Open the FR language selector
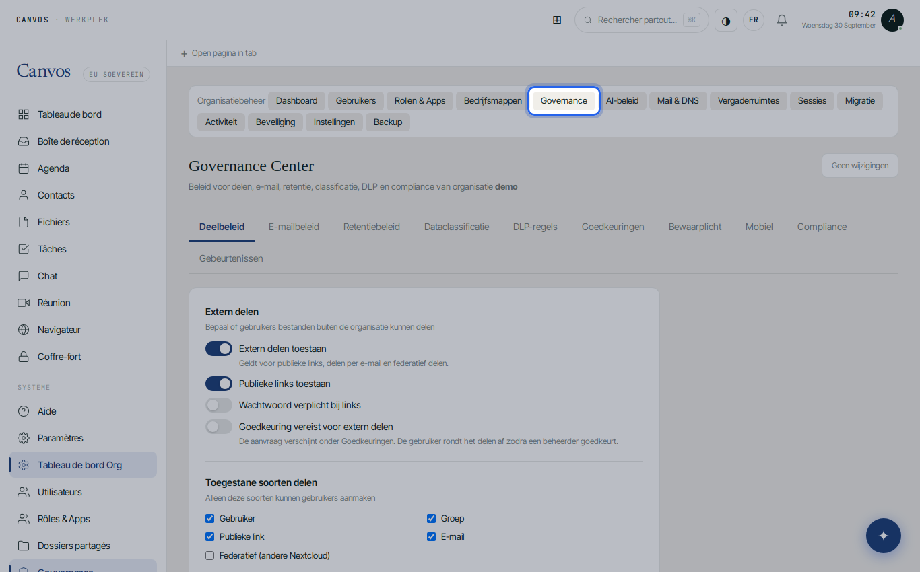920x572 pixels. (x=754, y=20)
